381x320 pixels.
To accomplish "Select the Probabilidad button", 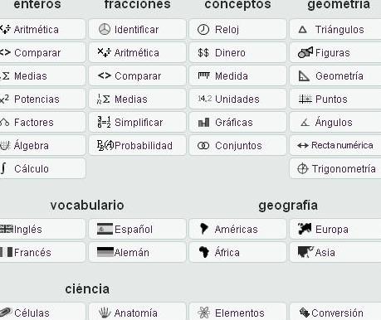I will click(138, 145).
